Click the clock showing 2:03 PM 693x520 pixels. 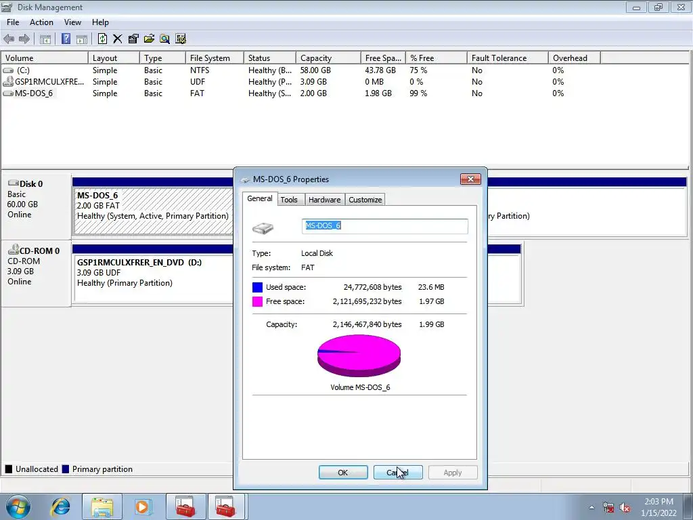(658, 502)
